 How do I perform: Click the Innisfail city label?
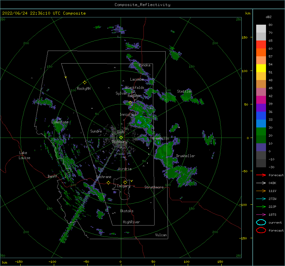[x=128, y=114]
